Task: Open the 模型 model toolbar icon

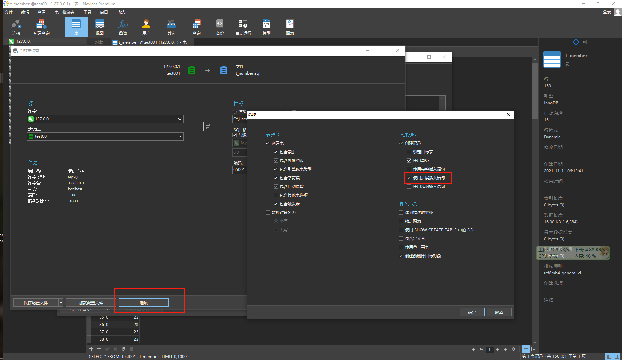Action: point(266,27)
